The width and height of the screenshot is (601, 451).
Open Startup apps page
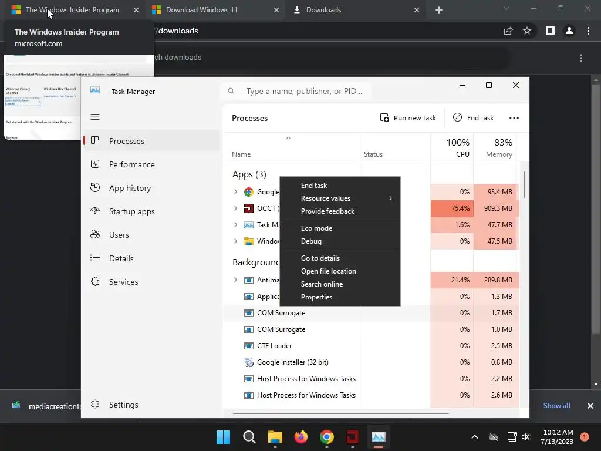pos(151,211)
